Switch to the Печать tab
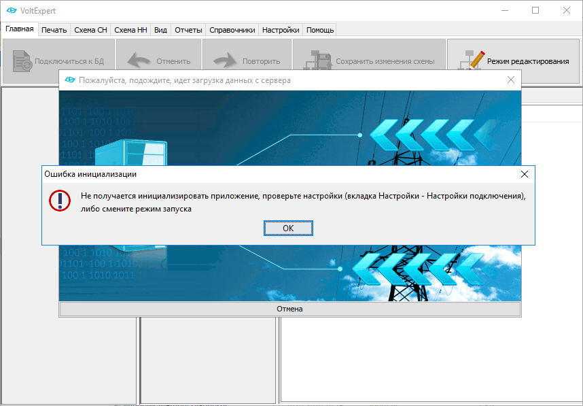This screenshot has height=406, width=583. click(x=54, y=30)
